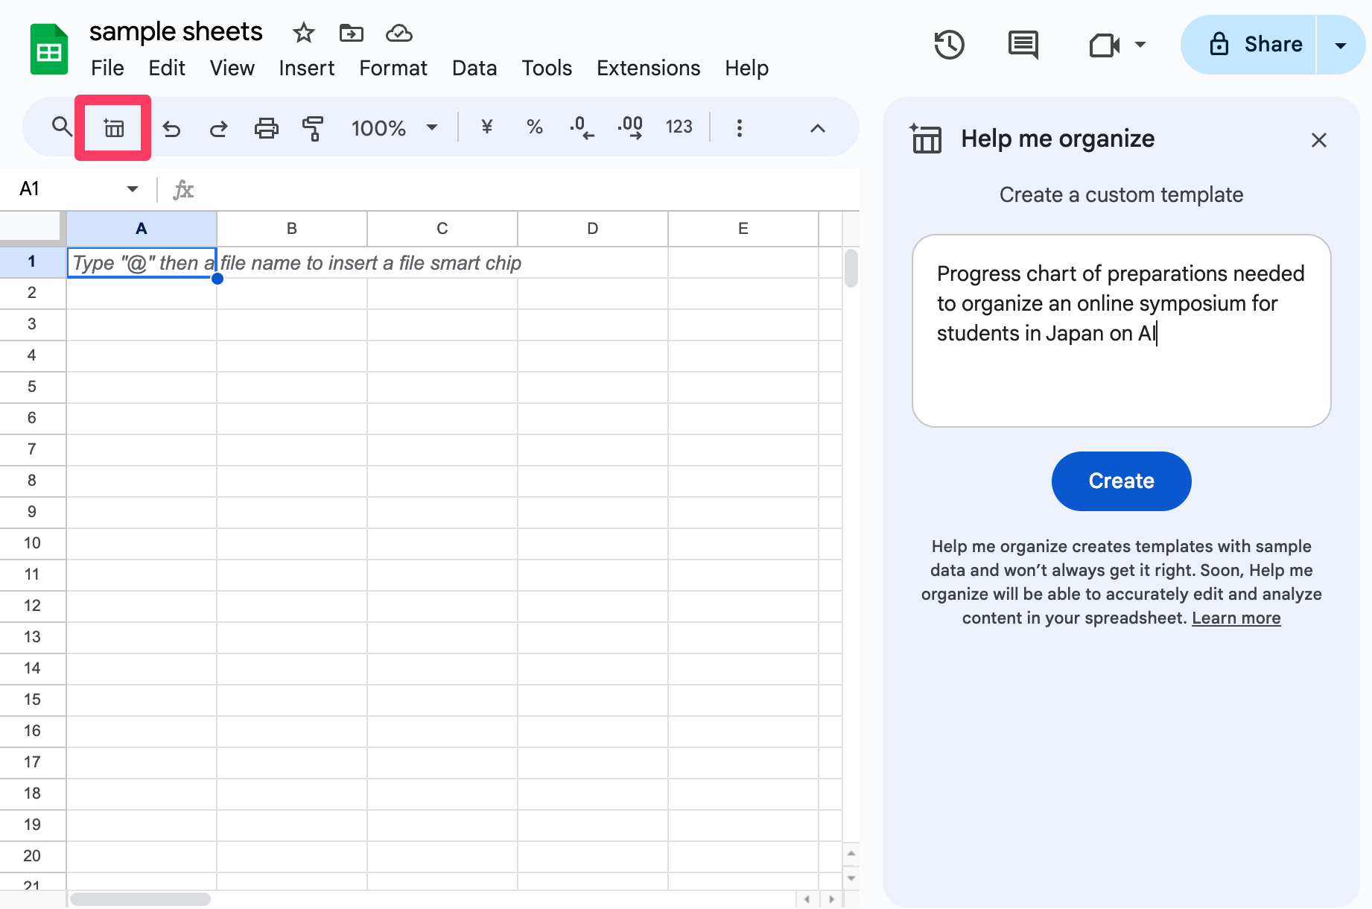
Task: Click the undo arrow icon
Action: point(171,128)
